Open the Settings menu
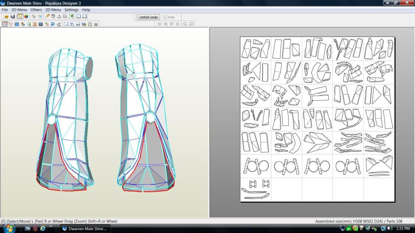This screenshot has width=415, height=233. pyautogui.click(x=71, y=10)
